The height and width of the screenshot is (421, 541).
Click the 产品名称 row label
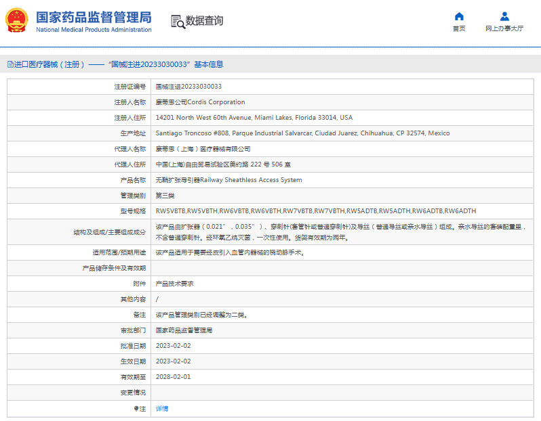(133, 180)
